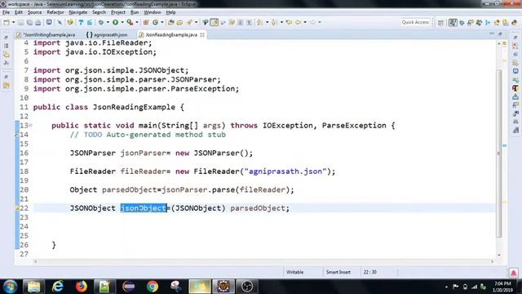Open the Navigate menu
This screenshot has width=522, height=294.
click(x=78, y=12)
